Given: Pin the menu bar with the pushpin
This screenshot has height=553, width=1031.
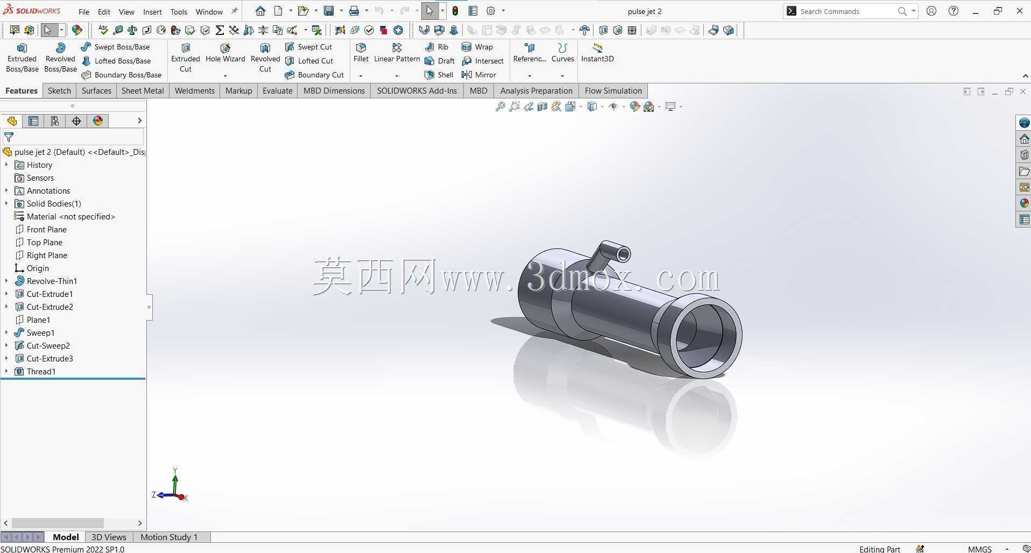Looking at the screenshot, I should tap(235, 11).
